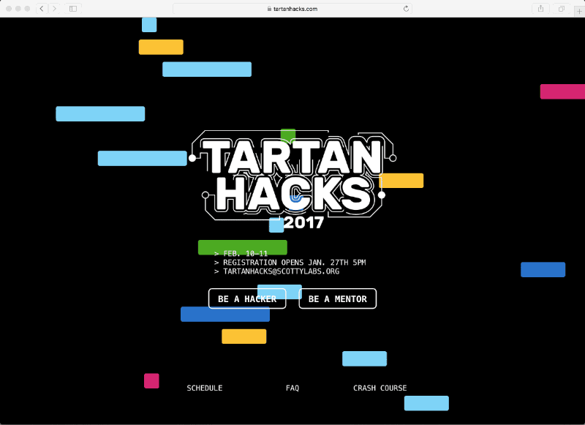Click the fullscreen window button
The width and height of the screenshot is (585, 425).
click(x=27, y=9)
